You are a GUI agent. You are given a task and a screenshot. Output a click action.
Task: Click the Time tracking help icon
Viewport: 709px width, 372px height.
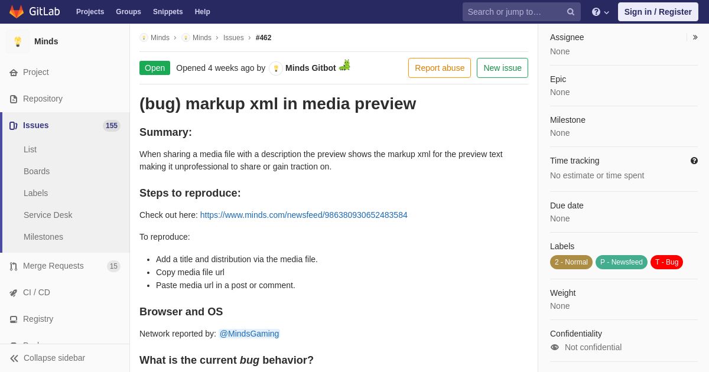tap(694, 161)
